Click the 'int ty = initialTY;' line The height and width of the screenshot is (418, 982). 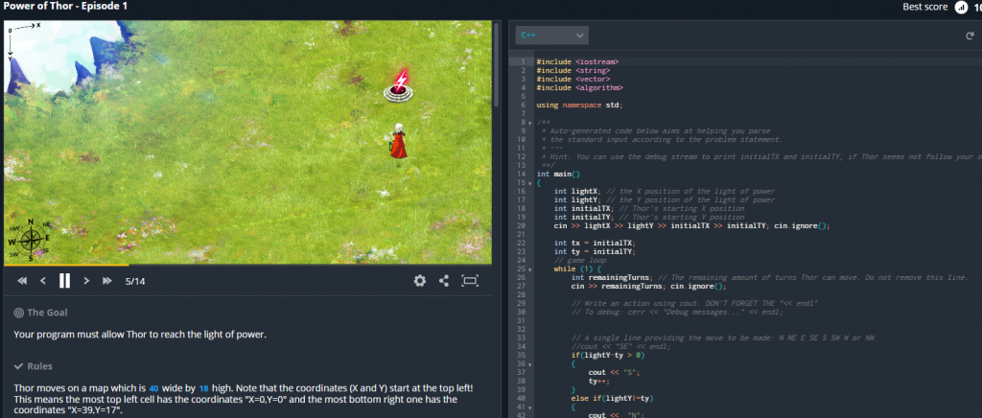click(x=595, y=251)
